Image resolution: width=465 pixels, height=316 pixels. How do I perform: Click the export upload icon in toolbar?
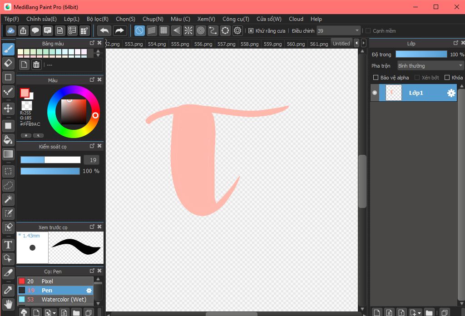point(23,30)
